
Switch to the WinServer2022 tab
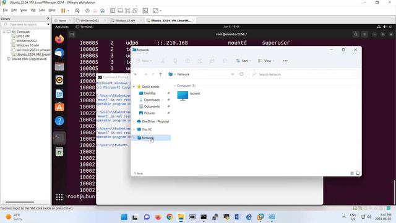90,20
